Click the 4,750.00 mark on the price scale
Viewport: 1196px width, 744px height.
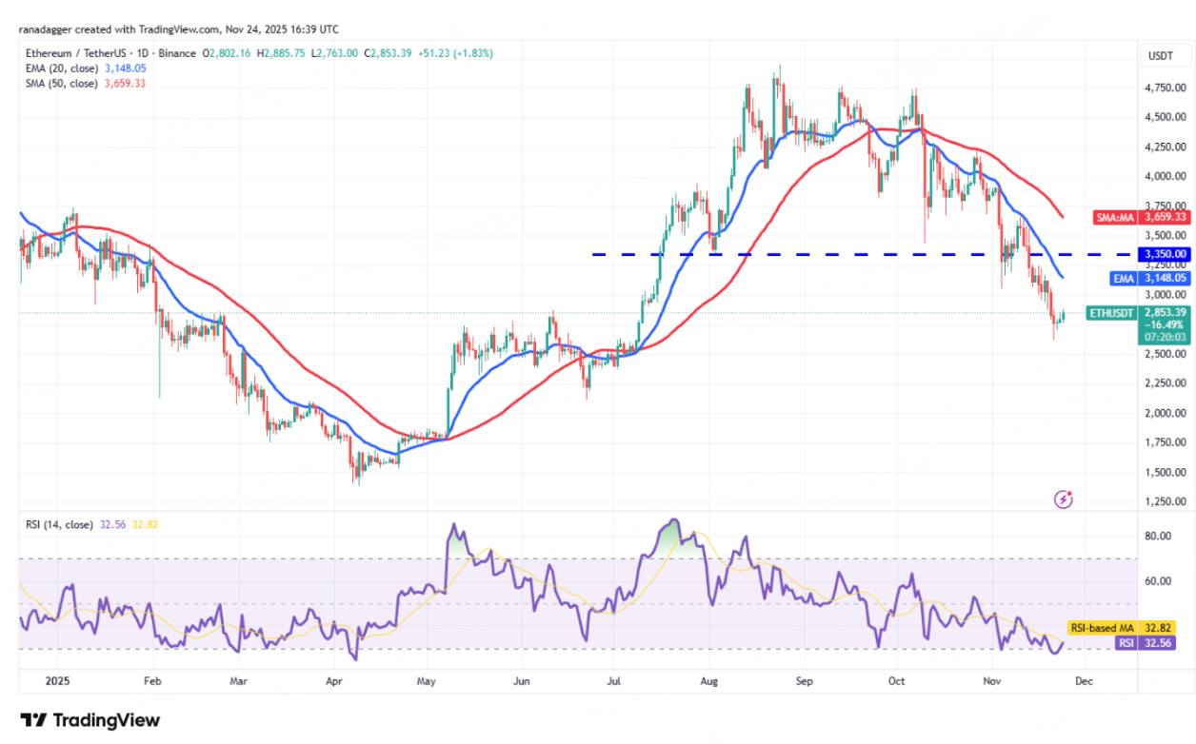point(1166,88)
